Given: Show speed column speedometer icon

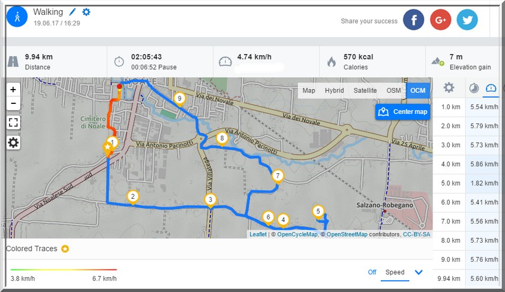Looking at the screenshot, I should 491,88.
